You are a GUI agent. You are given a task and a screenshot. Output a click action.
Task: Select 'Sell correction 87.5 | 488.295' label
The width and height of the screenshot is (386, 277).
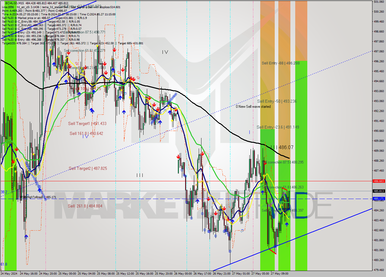pos(283,162)
